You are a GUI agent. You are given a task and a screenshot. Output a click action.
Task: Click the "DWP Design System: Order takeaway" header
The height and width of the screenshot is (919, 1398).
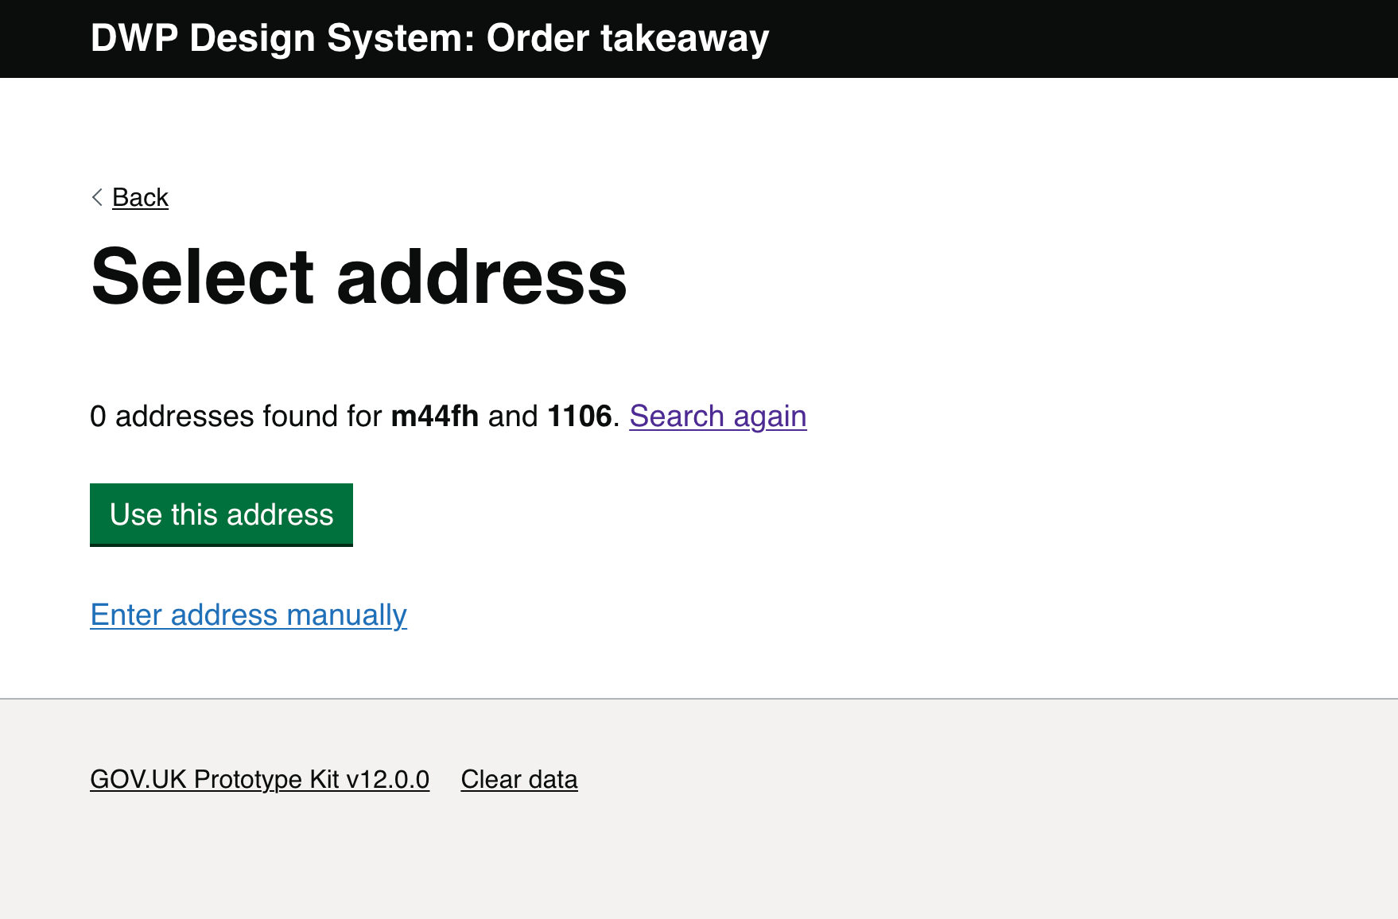(429, 37)
